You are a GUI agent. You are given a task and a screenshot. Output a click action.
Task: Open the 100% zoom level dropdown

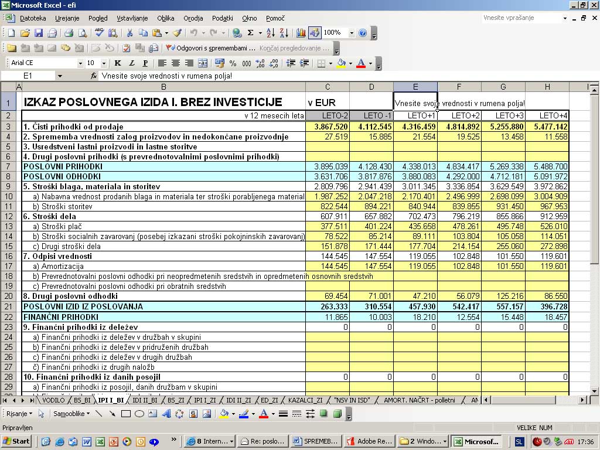[x=352, y=33]
